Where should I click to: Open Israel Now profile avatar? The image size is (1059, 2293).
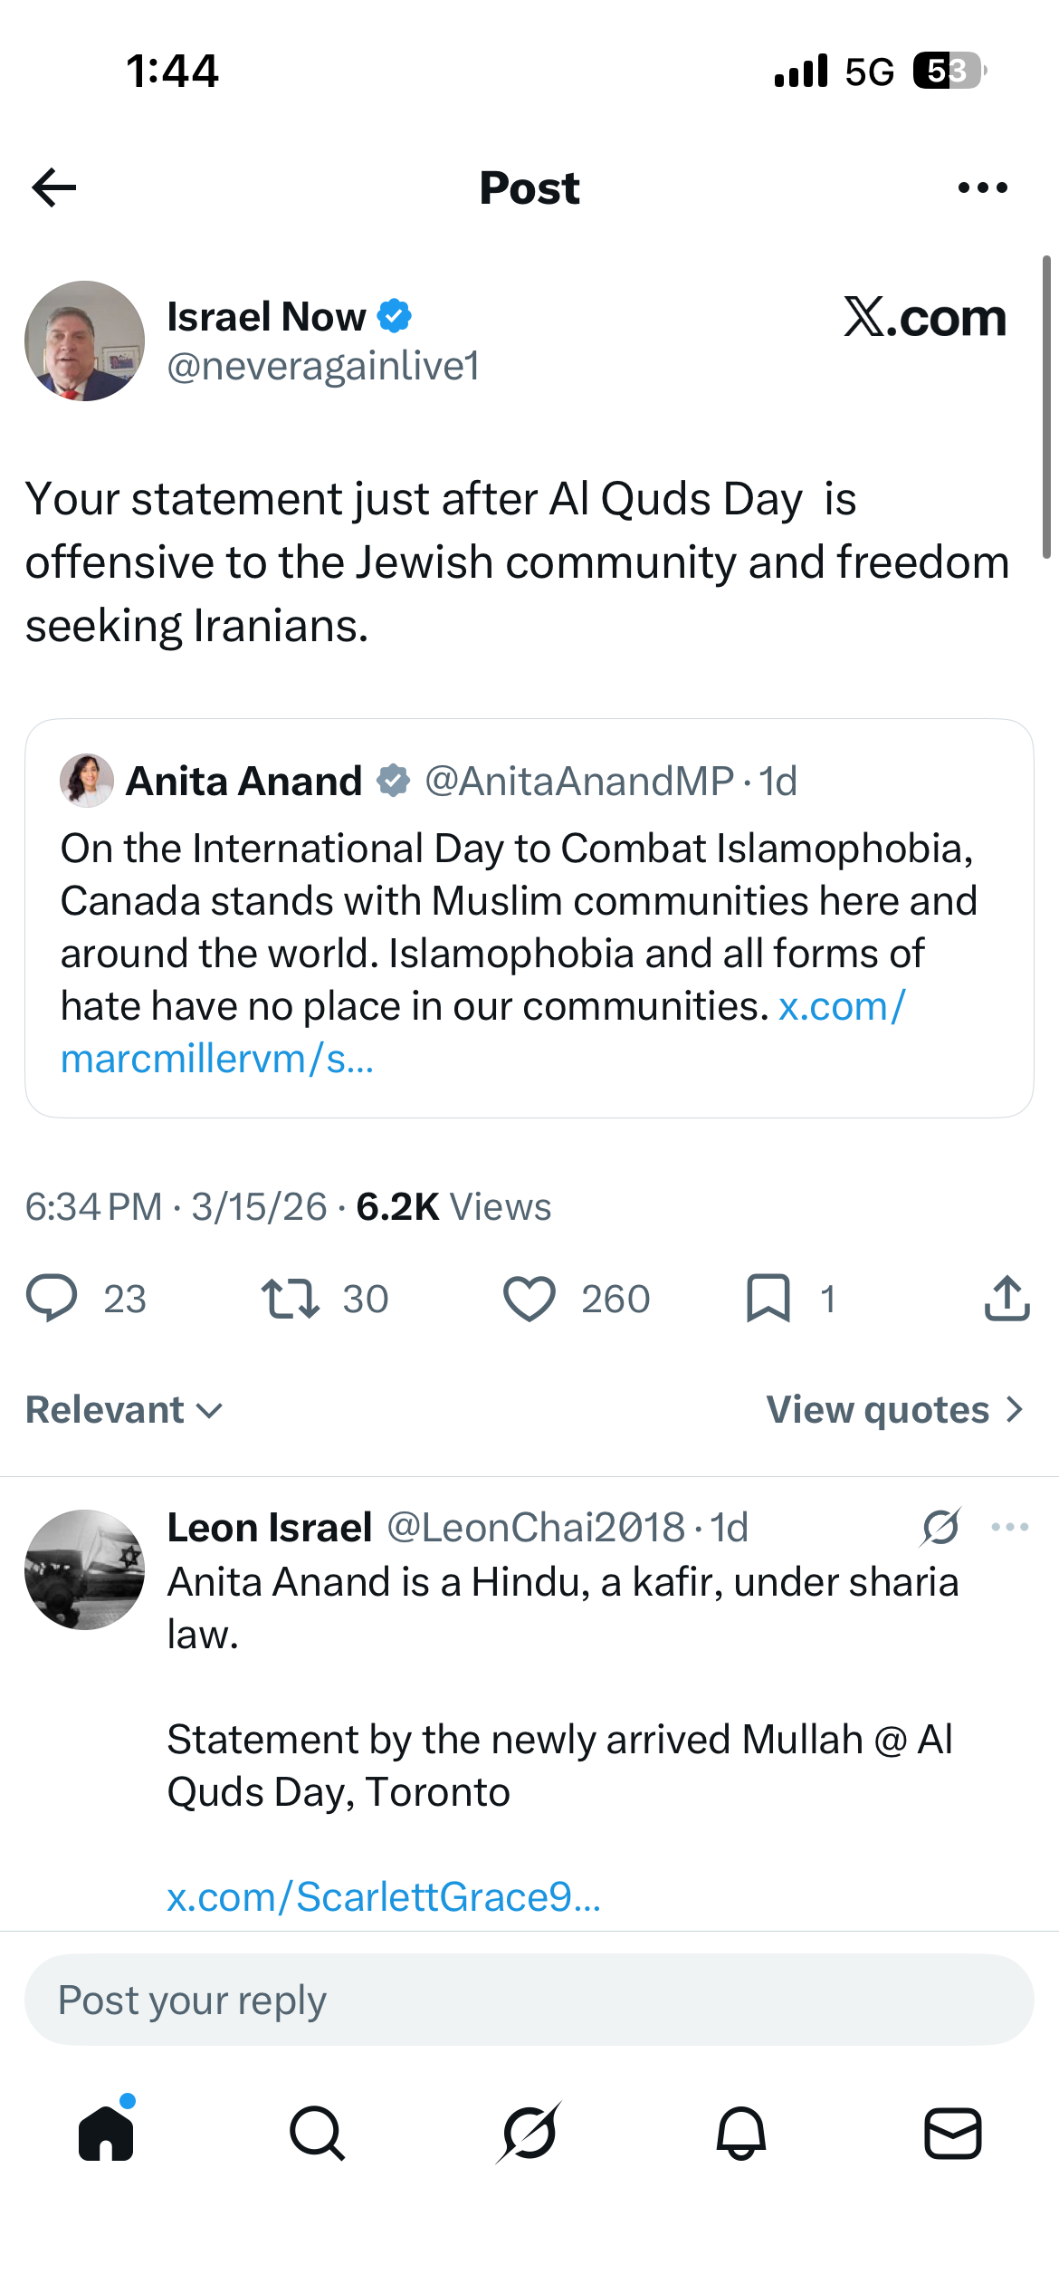84,341
